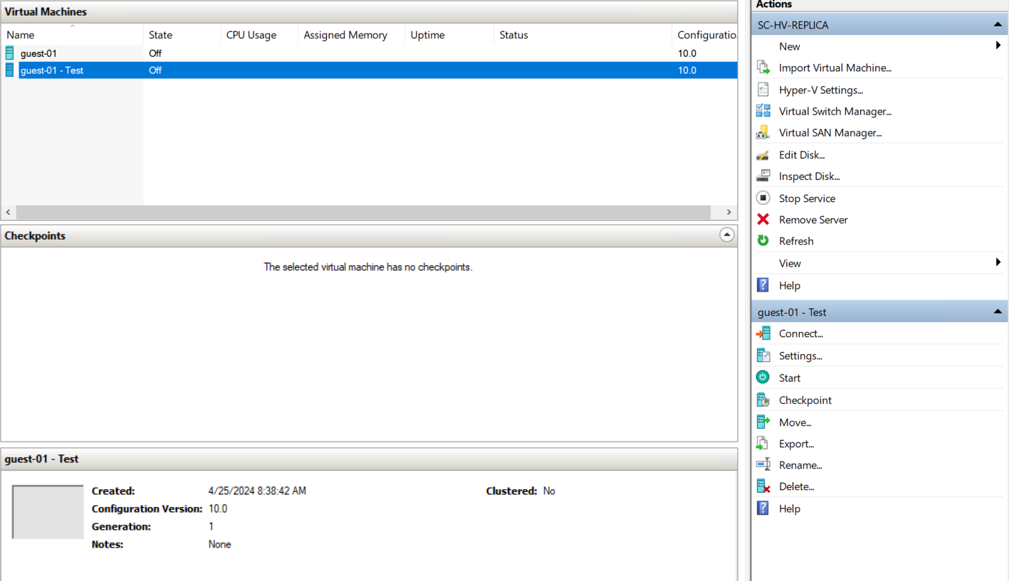Choose the Inspect Disk... action
The width and height of the screenshot is (1009, 581).
point(810,176)
